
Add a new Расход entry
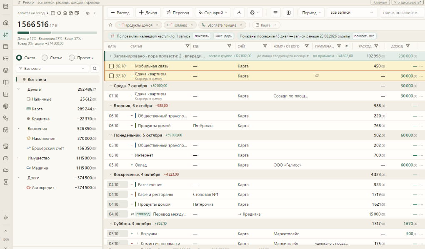coord(120,12)
